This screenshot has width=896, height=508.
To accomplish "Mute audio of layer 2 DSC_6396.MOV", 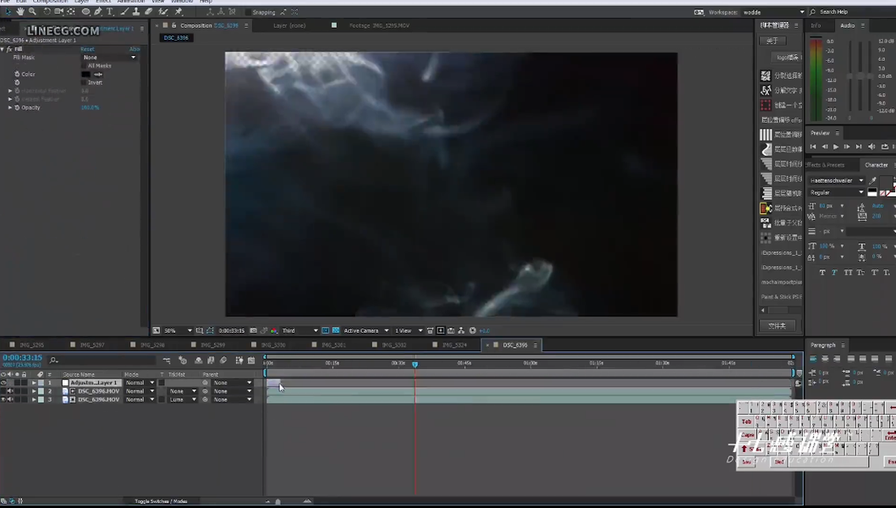I will click(10, 391).
